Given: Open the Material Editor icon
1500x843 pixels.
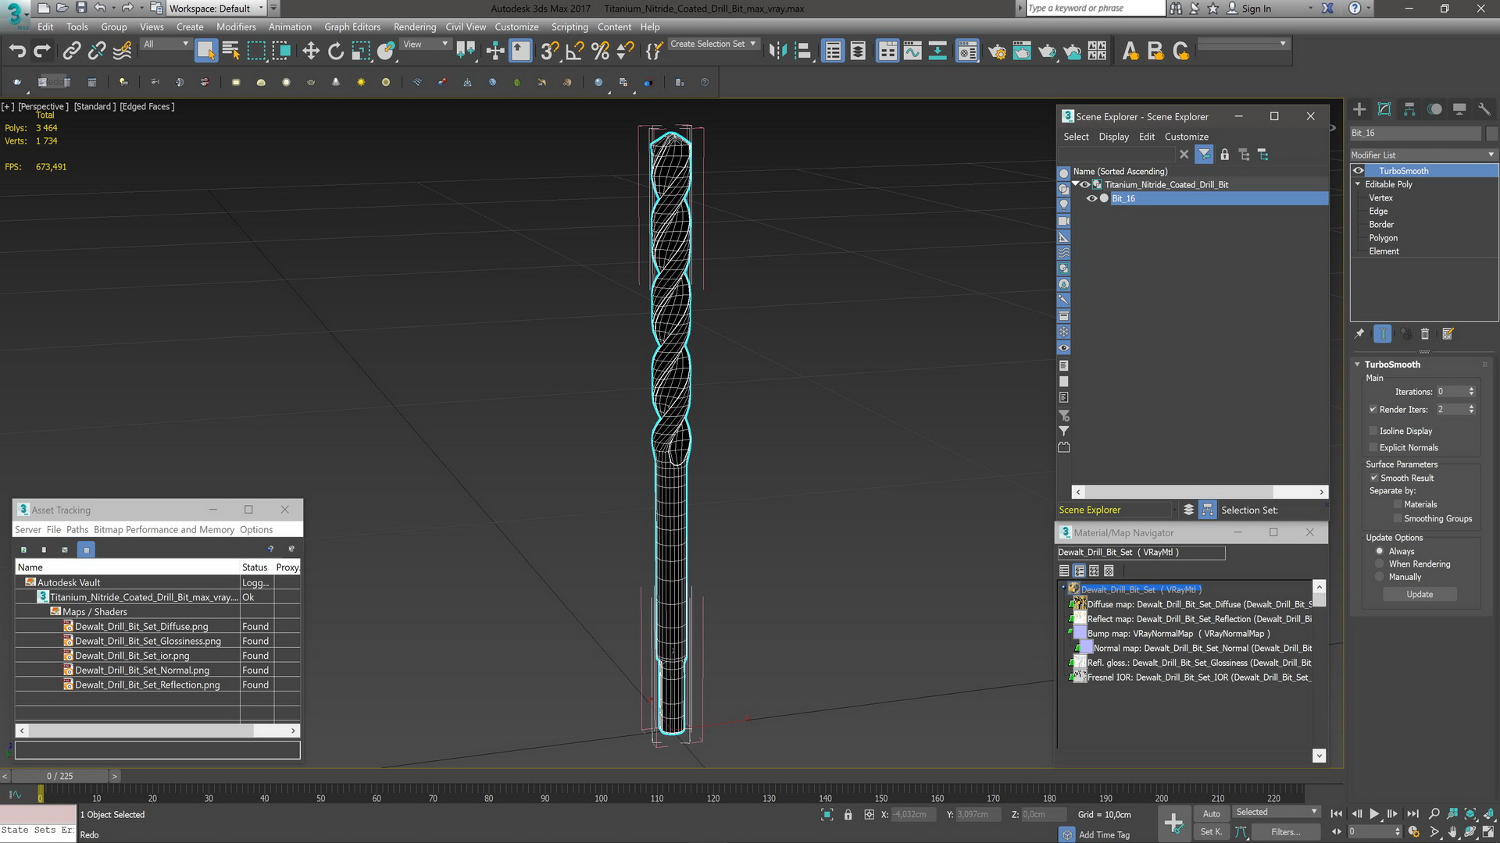Looking at the screenshot, I should coord(967,52).
